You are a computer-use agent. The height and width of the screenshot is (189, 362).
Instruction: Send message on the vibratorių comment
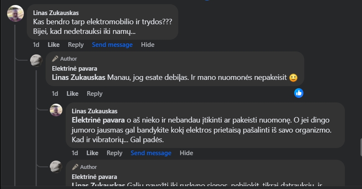[x=151, y=153]
